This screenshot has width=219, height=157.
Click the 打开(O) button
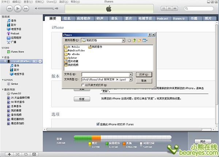click(144, 74)
